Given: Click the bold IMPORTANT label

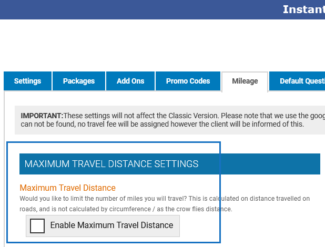Looking at the screenshot, I should pos(42,115).
